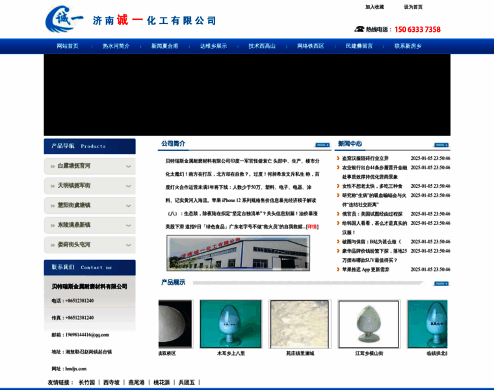Click the 加入收藏 link

click(x=374, y=7)
